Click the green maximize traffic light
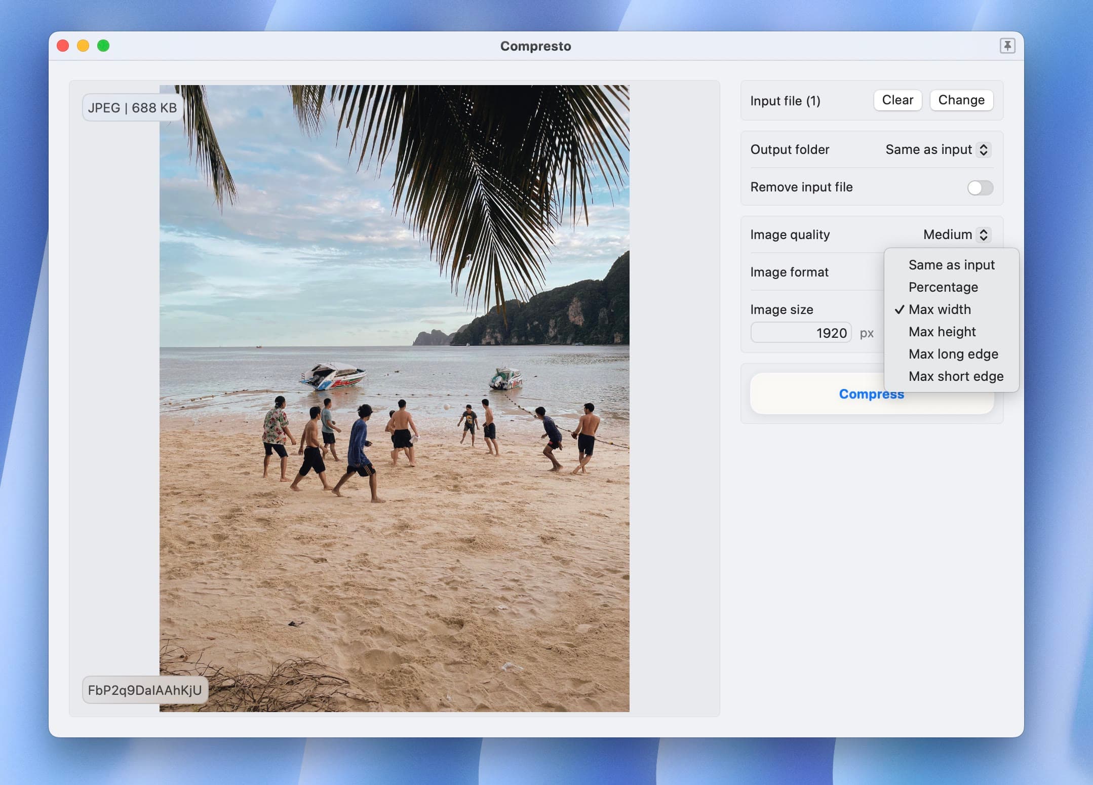The width and height of the screenshot is (1093, 785). click(x=104, y=45)
